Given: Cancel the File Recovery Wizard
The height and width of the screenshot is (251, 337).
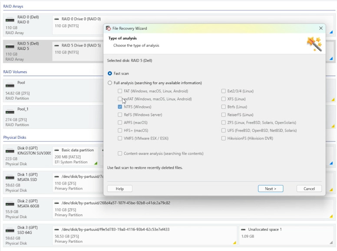Looking at the screenshot, I should click(x=309, y=189).
